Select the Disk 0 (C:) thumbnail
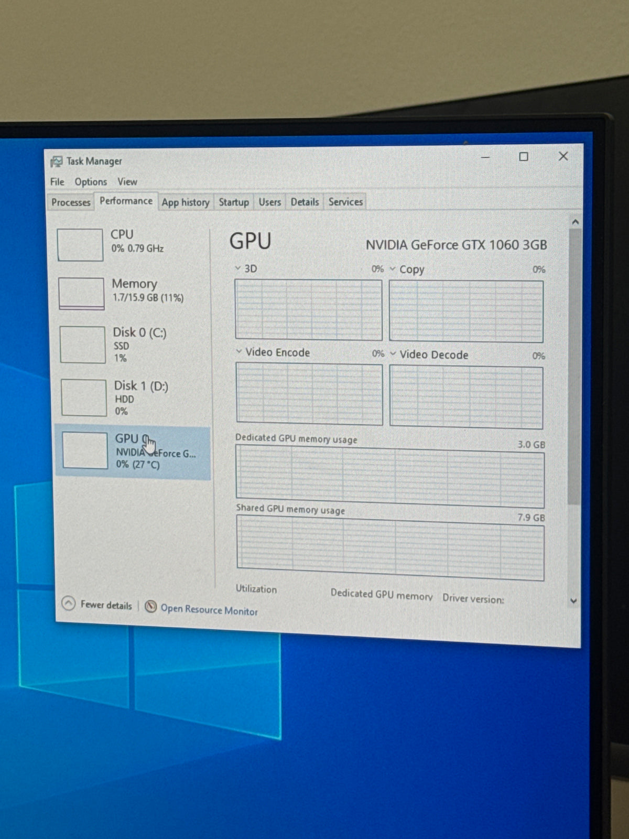This screenshot has height=839, width=629. (x=83, y=345)
